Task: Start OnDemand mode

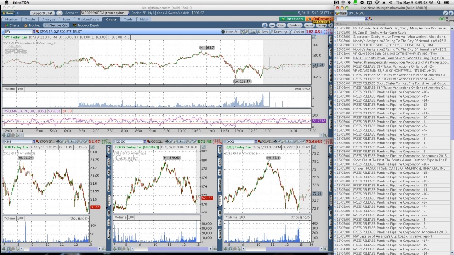Action: (x=320, y=19)
